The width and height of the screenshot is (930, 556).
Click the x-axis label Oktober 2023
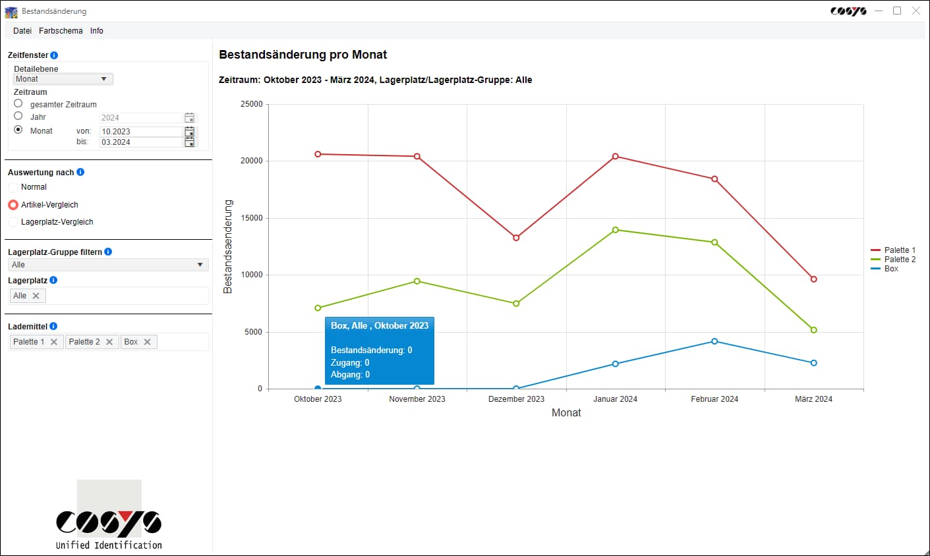point(318,399)
